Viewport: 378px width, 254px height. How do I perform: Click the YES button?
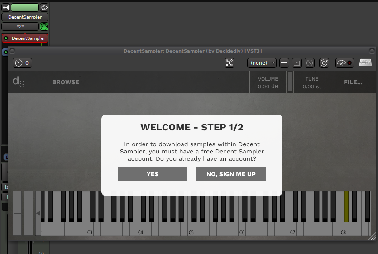point(152,174)
